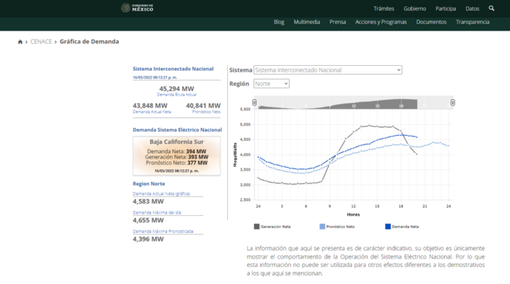
Task: Click right handle of chart range slider
Action: point(453,103)
